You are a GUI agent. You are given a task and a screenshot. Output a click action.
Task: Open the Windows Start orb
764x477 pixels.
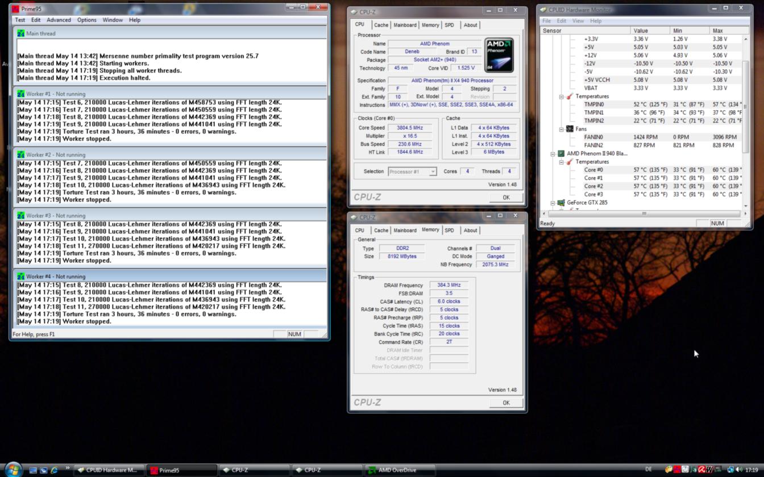(13, 470)
